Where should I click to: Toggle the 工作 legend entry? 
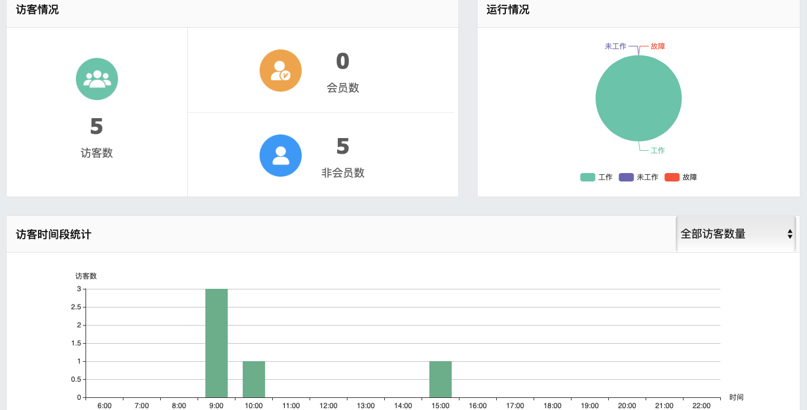coord(596,177)
